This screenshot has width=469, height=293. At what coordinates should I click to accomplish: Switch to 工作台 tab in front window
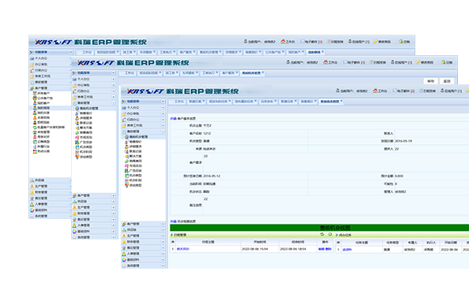178,102
